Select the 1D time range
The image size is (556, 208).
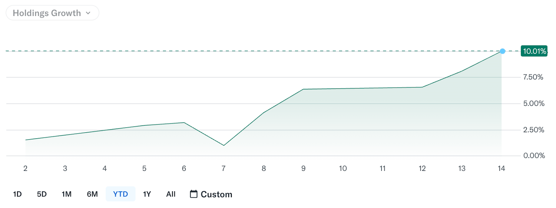click(17, 194)
